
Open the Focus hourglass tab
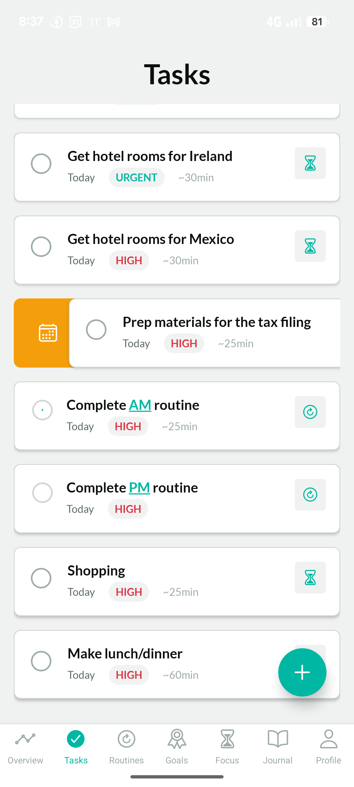pos(227,745)
